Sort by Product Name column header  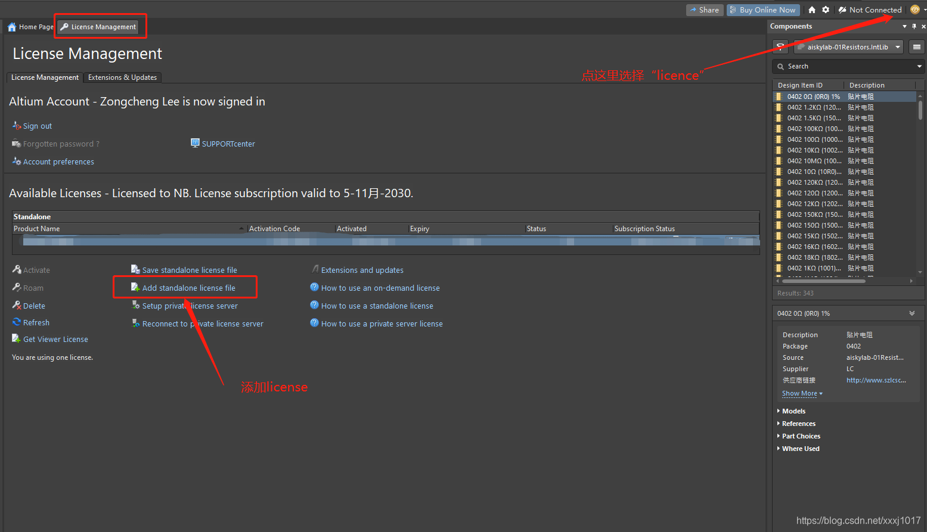129,229
